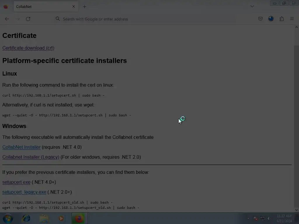Viewport: 299px width, 224px height.
Task: Open Certificate download (crt) link
Action: pyautogui.click(x=28, y=48)
